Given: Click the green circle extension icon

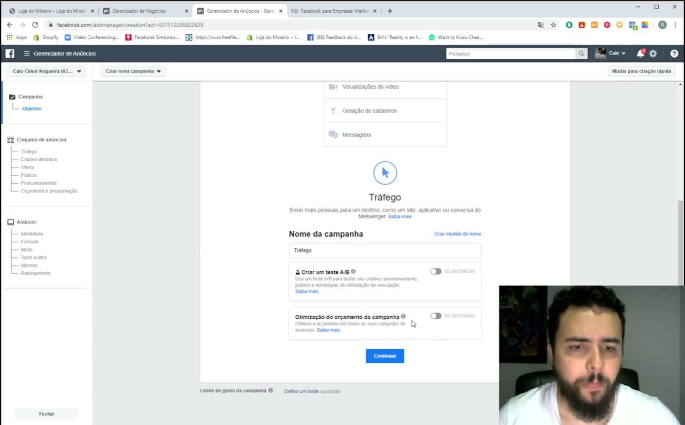Looking at the screenshot, I should pyautogui.click(x=569, y=25).
